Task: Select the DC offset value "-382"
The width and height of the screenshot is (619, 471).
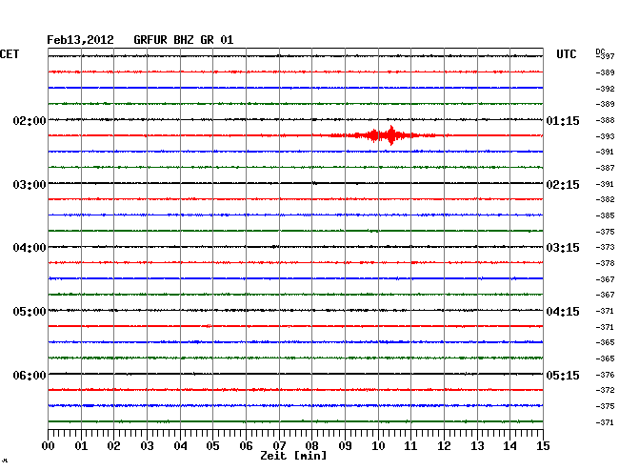Action: [605, 199]
